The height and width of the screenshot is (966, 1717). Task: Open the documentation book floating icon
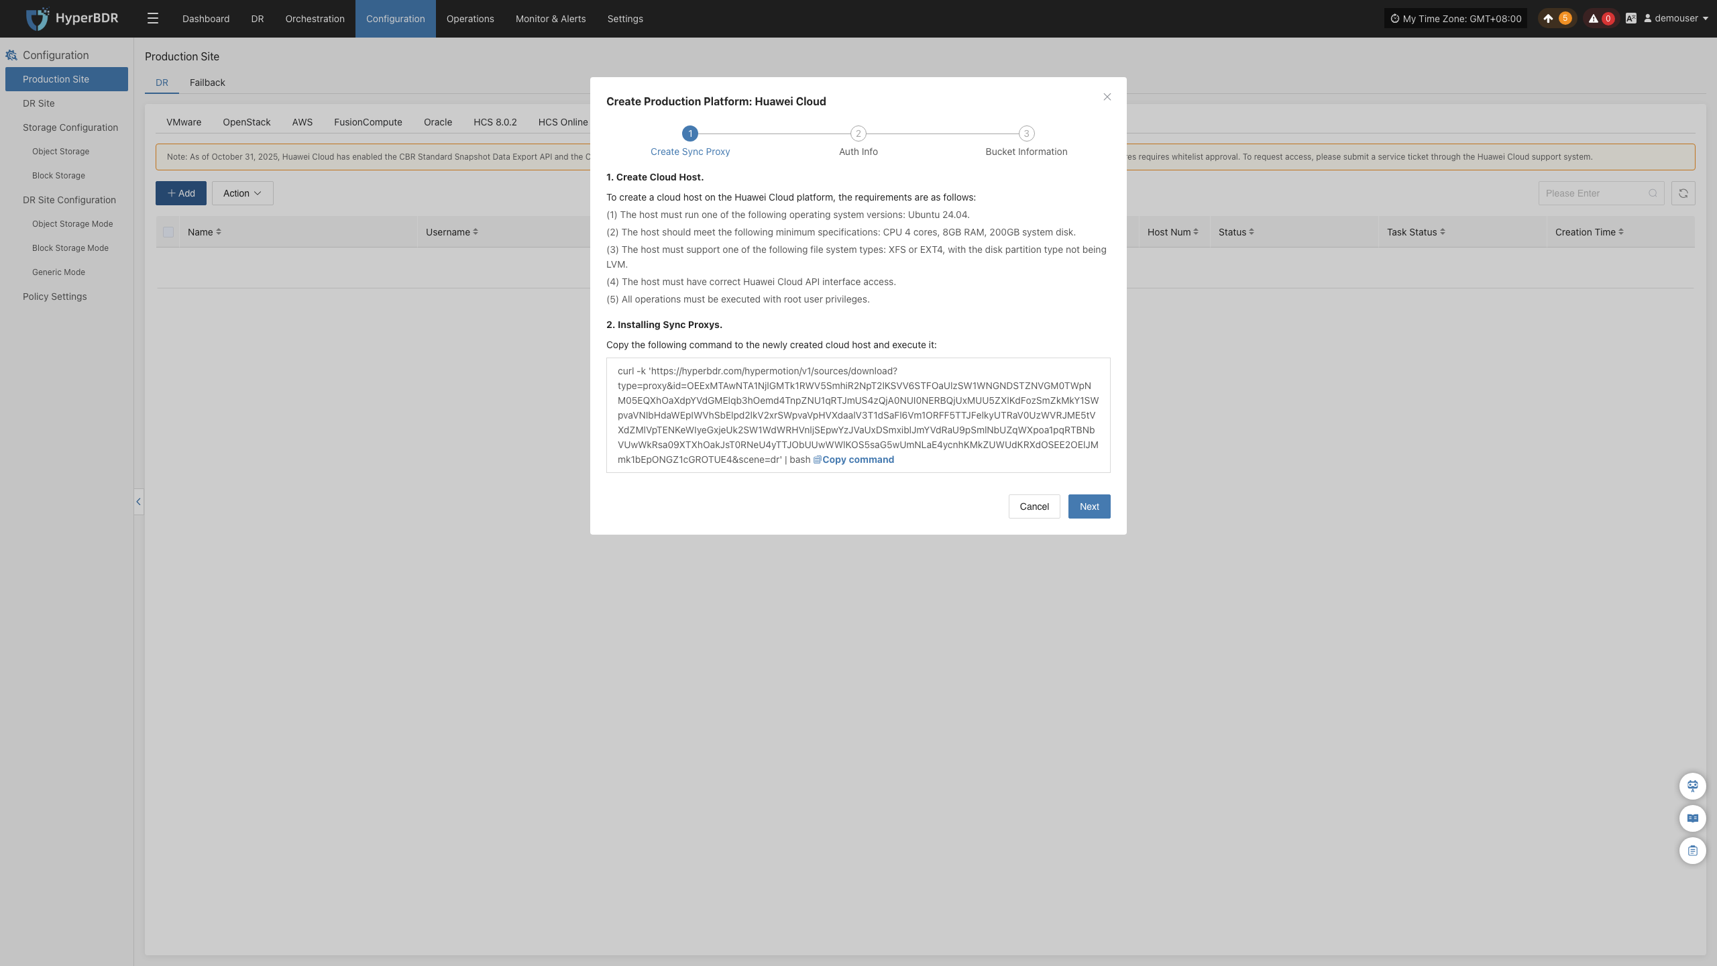click(1692, 818)
